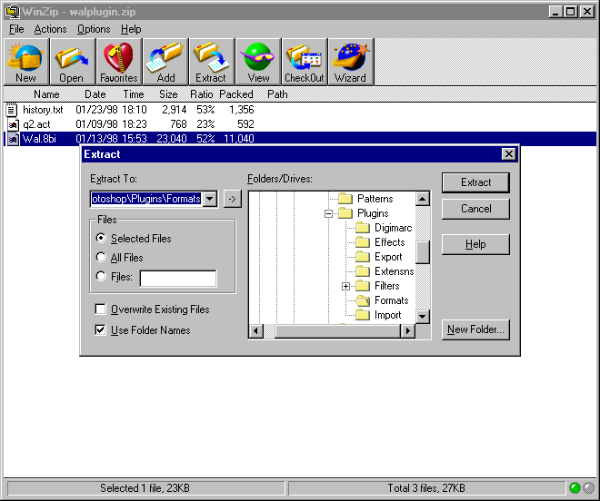Click the folder tree scroll up arrow
The height and width of the screenshot is (501, 600).
pyautogui.click(x=423, y=199)
